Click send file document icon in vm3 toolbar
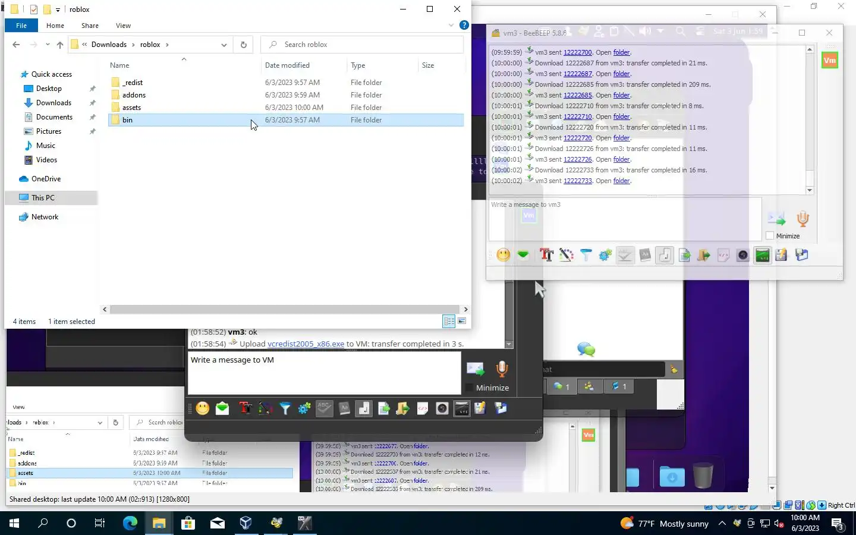The width and height of the screenshot is (856, 535). [x=684, y=255]
